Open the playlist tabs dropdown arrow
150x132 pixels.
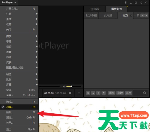click(146, 16)
